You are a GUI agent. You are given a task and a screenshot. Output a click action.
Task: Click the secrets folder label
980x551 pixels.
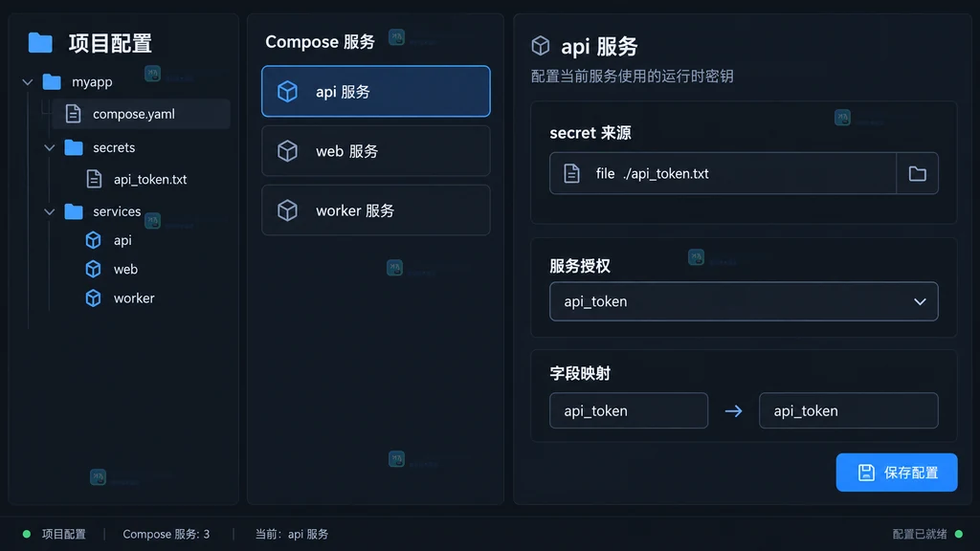point(114,147)
